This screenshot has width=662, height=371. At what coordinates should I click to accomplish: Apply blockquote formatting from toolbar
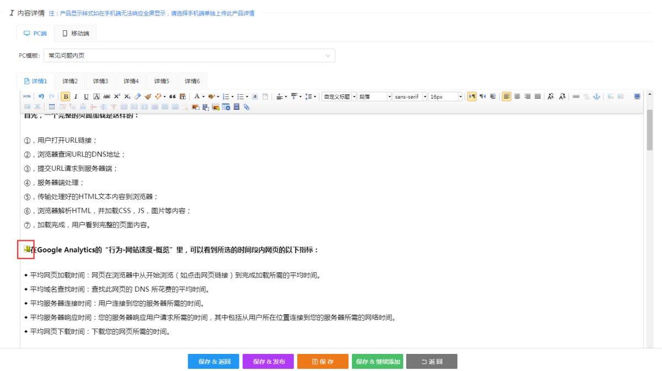173,96
